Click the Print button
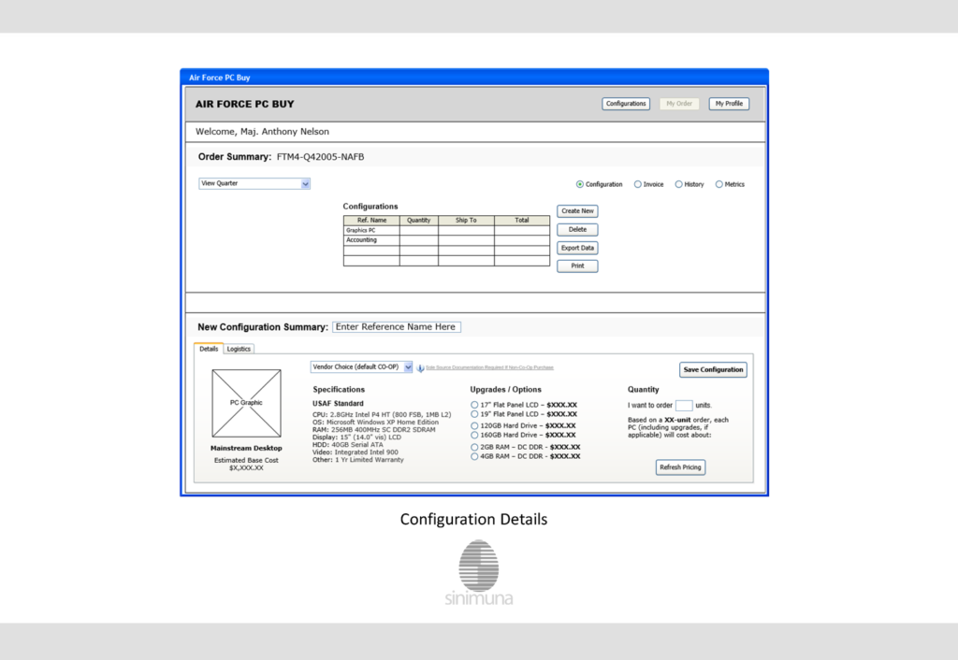The image size is (958, 660). [x=577, y=266]
